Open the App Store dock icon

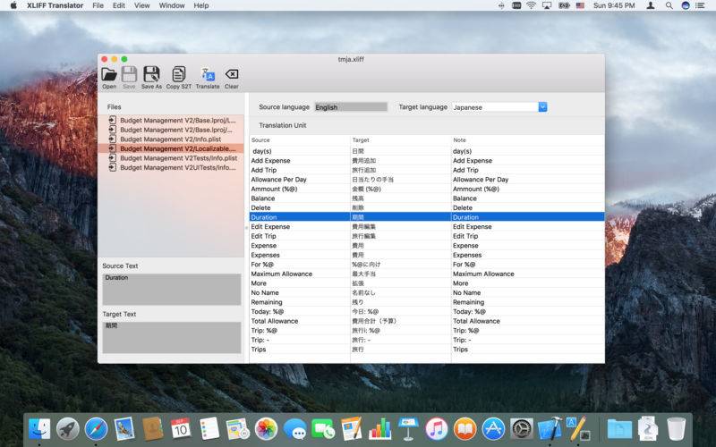(x=493, y=429)
